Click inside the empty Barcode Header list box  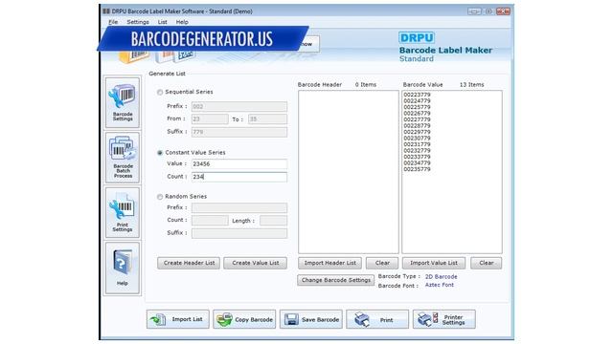click(x=349, y=172)
